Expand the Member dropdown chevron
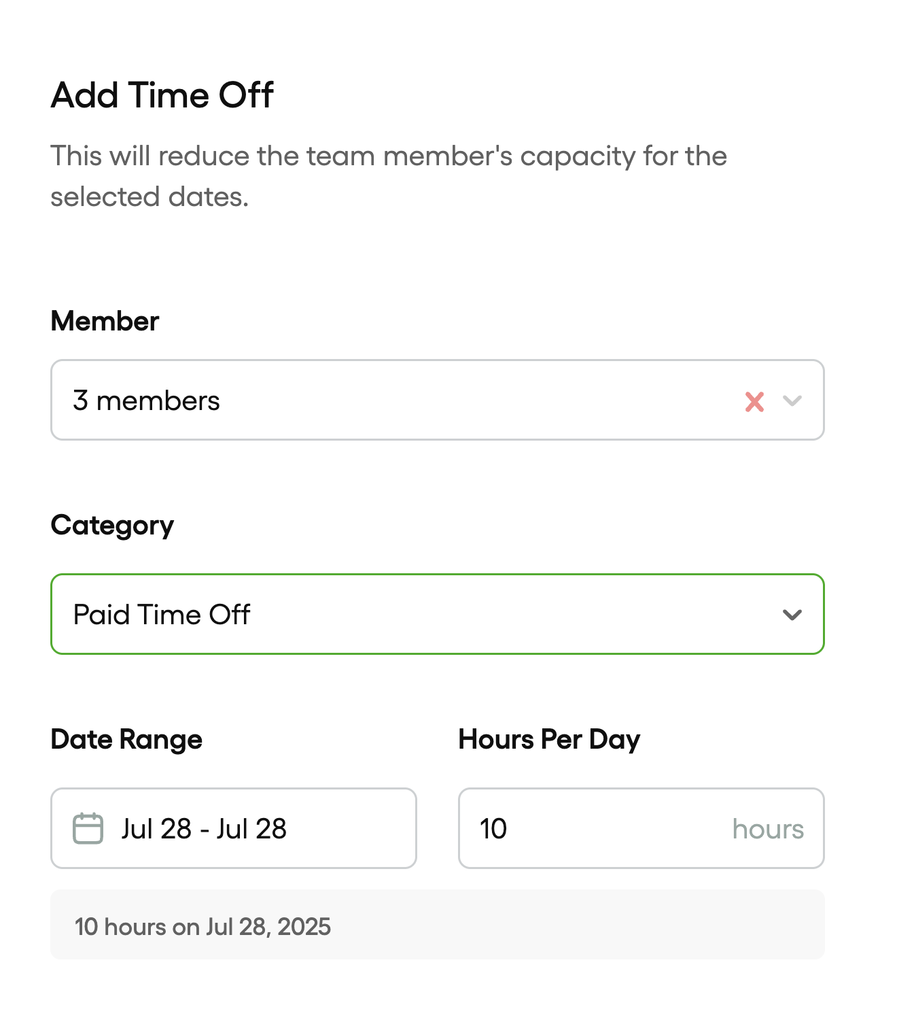Viewport: 897px width, 1020px height. click(x=792, y=401)
